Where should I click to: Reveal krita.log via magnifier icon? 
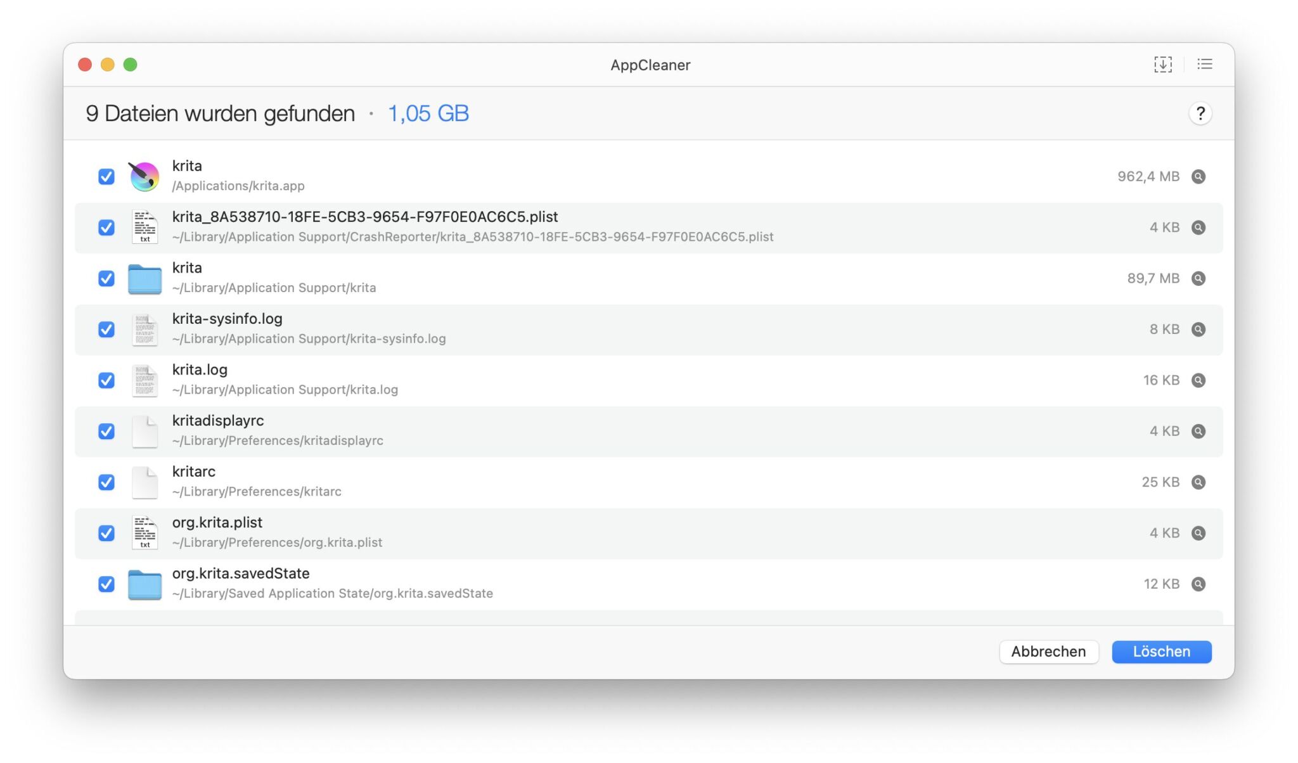click(1198, 380)
